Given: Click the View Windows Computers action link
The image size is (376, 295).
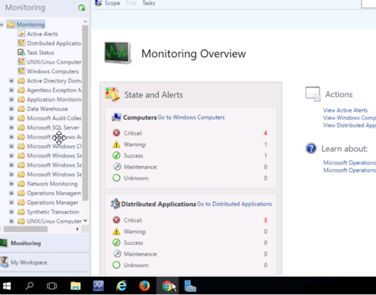Looking at the screenshot, I should 350,118.
